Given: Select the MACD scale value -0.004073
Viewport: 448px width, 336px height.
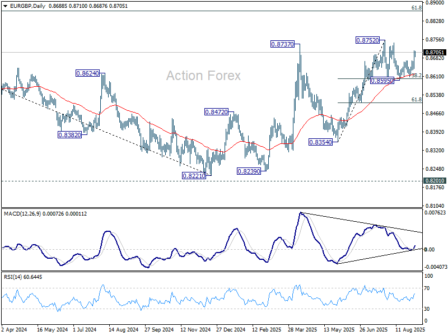Looking at the screenshot, I should 436,267.
